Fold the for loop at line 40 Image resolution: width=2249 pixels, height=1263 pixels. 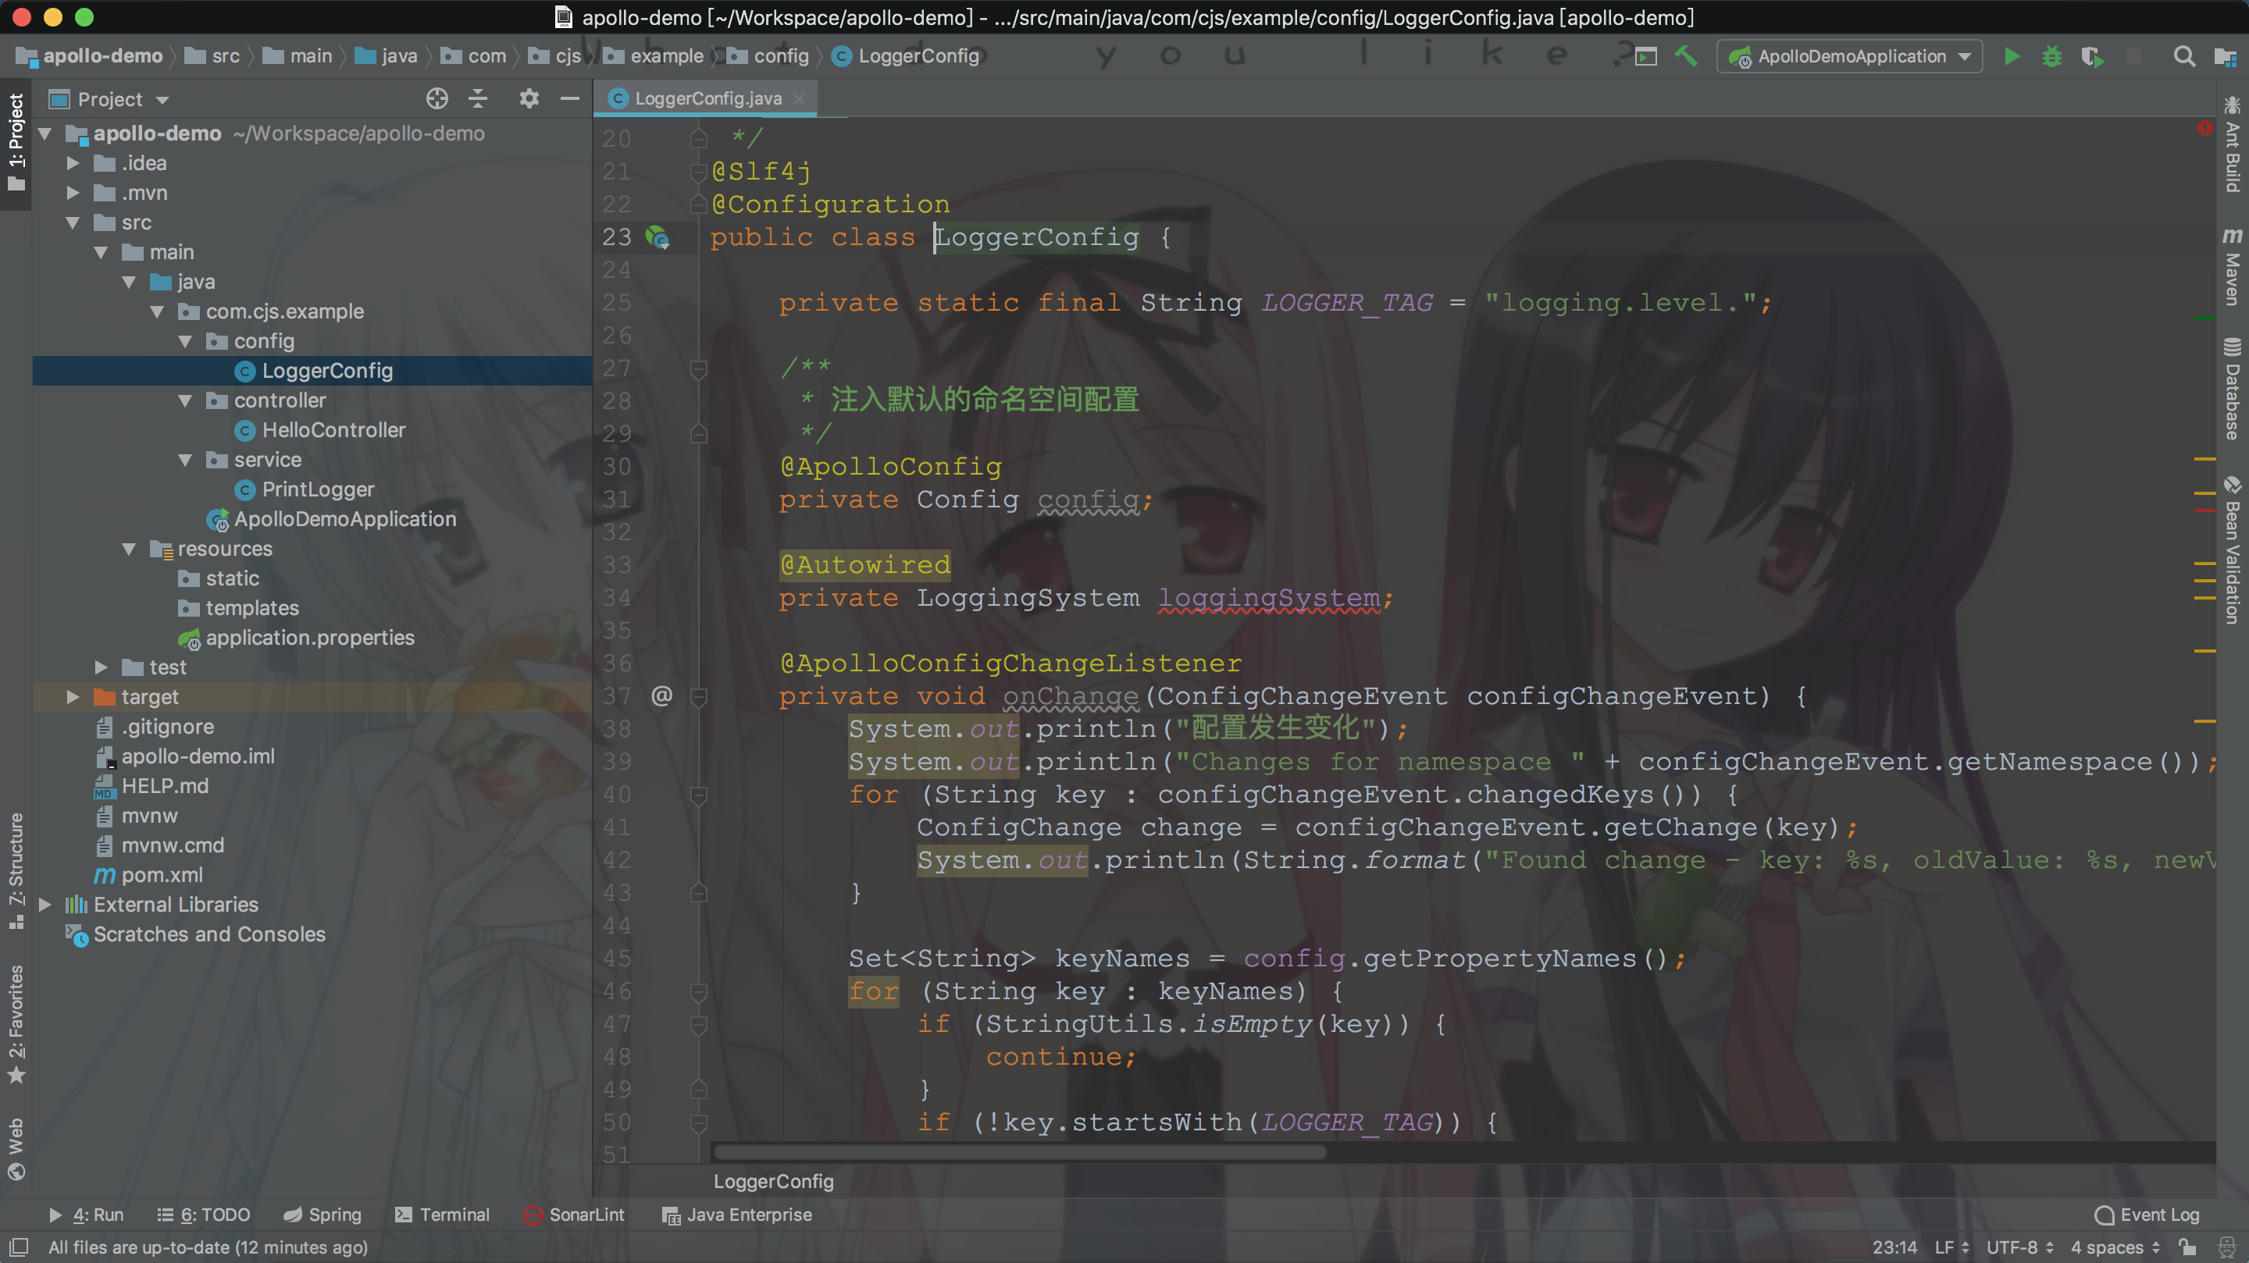tap(697, 795)
